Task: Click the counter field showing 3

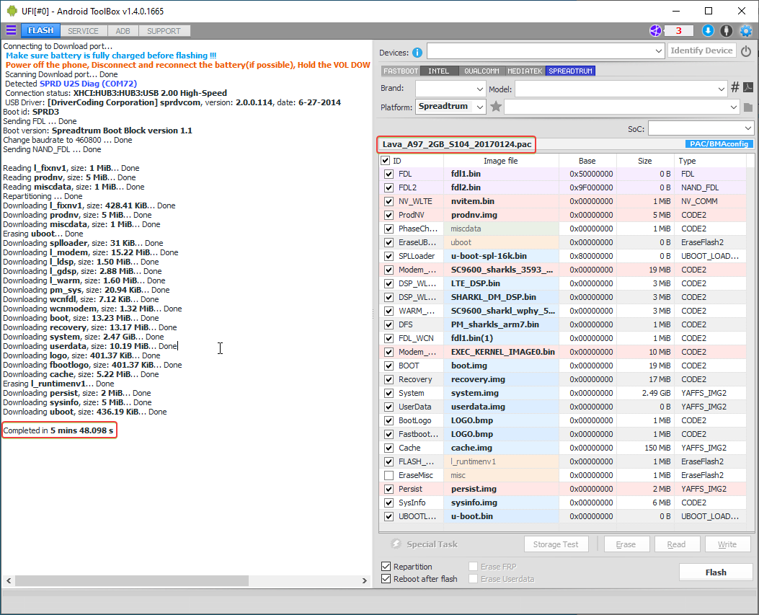Action: point(678,31)
